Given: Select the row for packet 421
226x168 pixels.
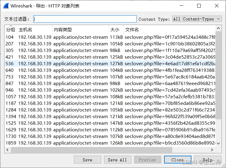Looking at the screenshot, I should (x=110, y=57).
